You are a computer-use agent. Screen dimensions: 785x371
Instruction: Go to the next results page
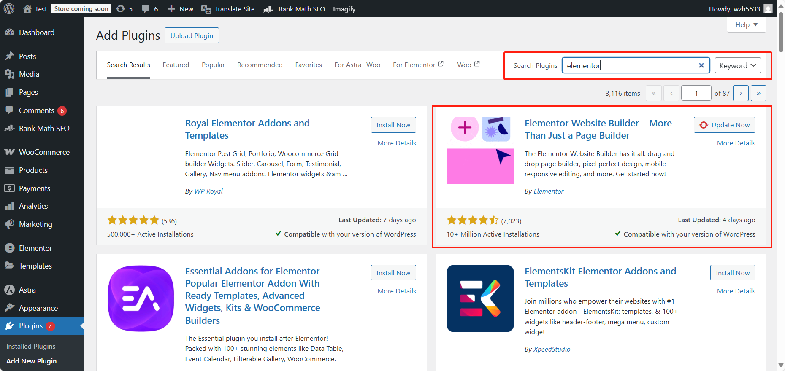(741, 93)
